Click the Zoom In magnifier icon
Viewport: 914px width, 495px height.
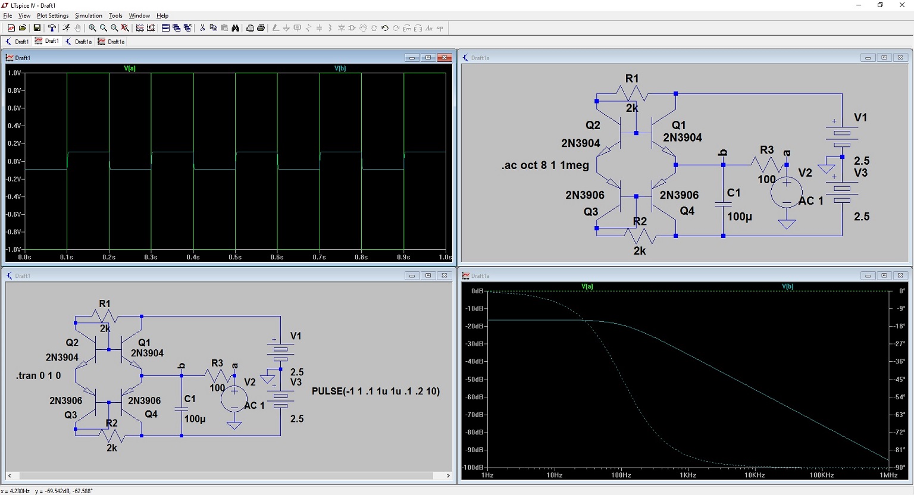point(92,28)
